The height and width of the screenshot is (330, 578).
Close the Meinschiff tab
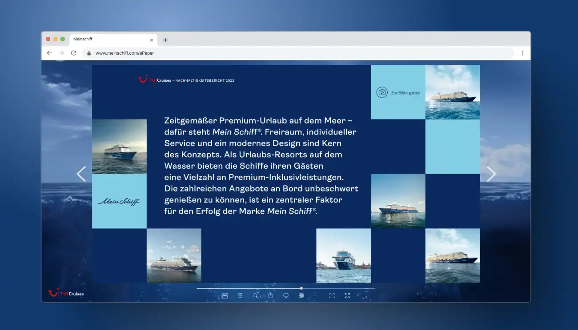pos(151,40)
